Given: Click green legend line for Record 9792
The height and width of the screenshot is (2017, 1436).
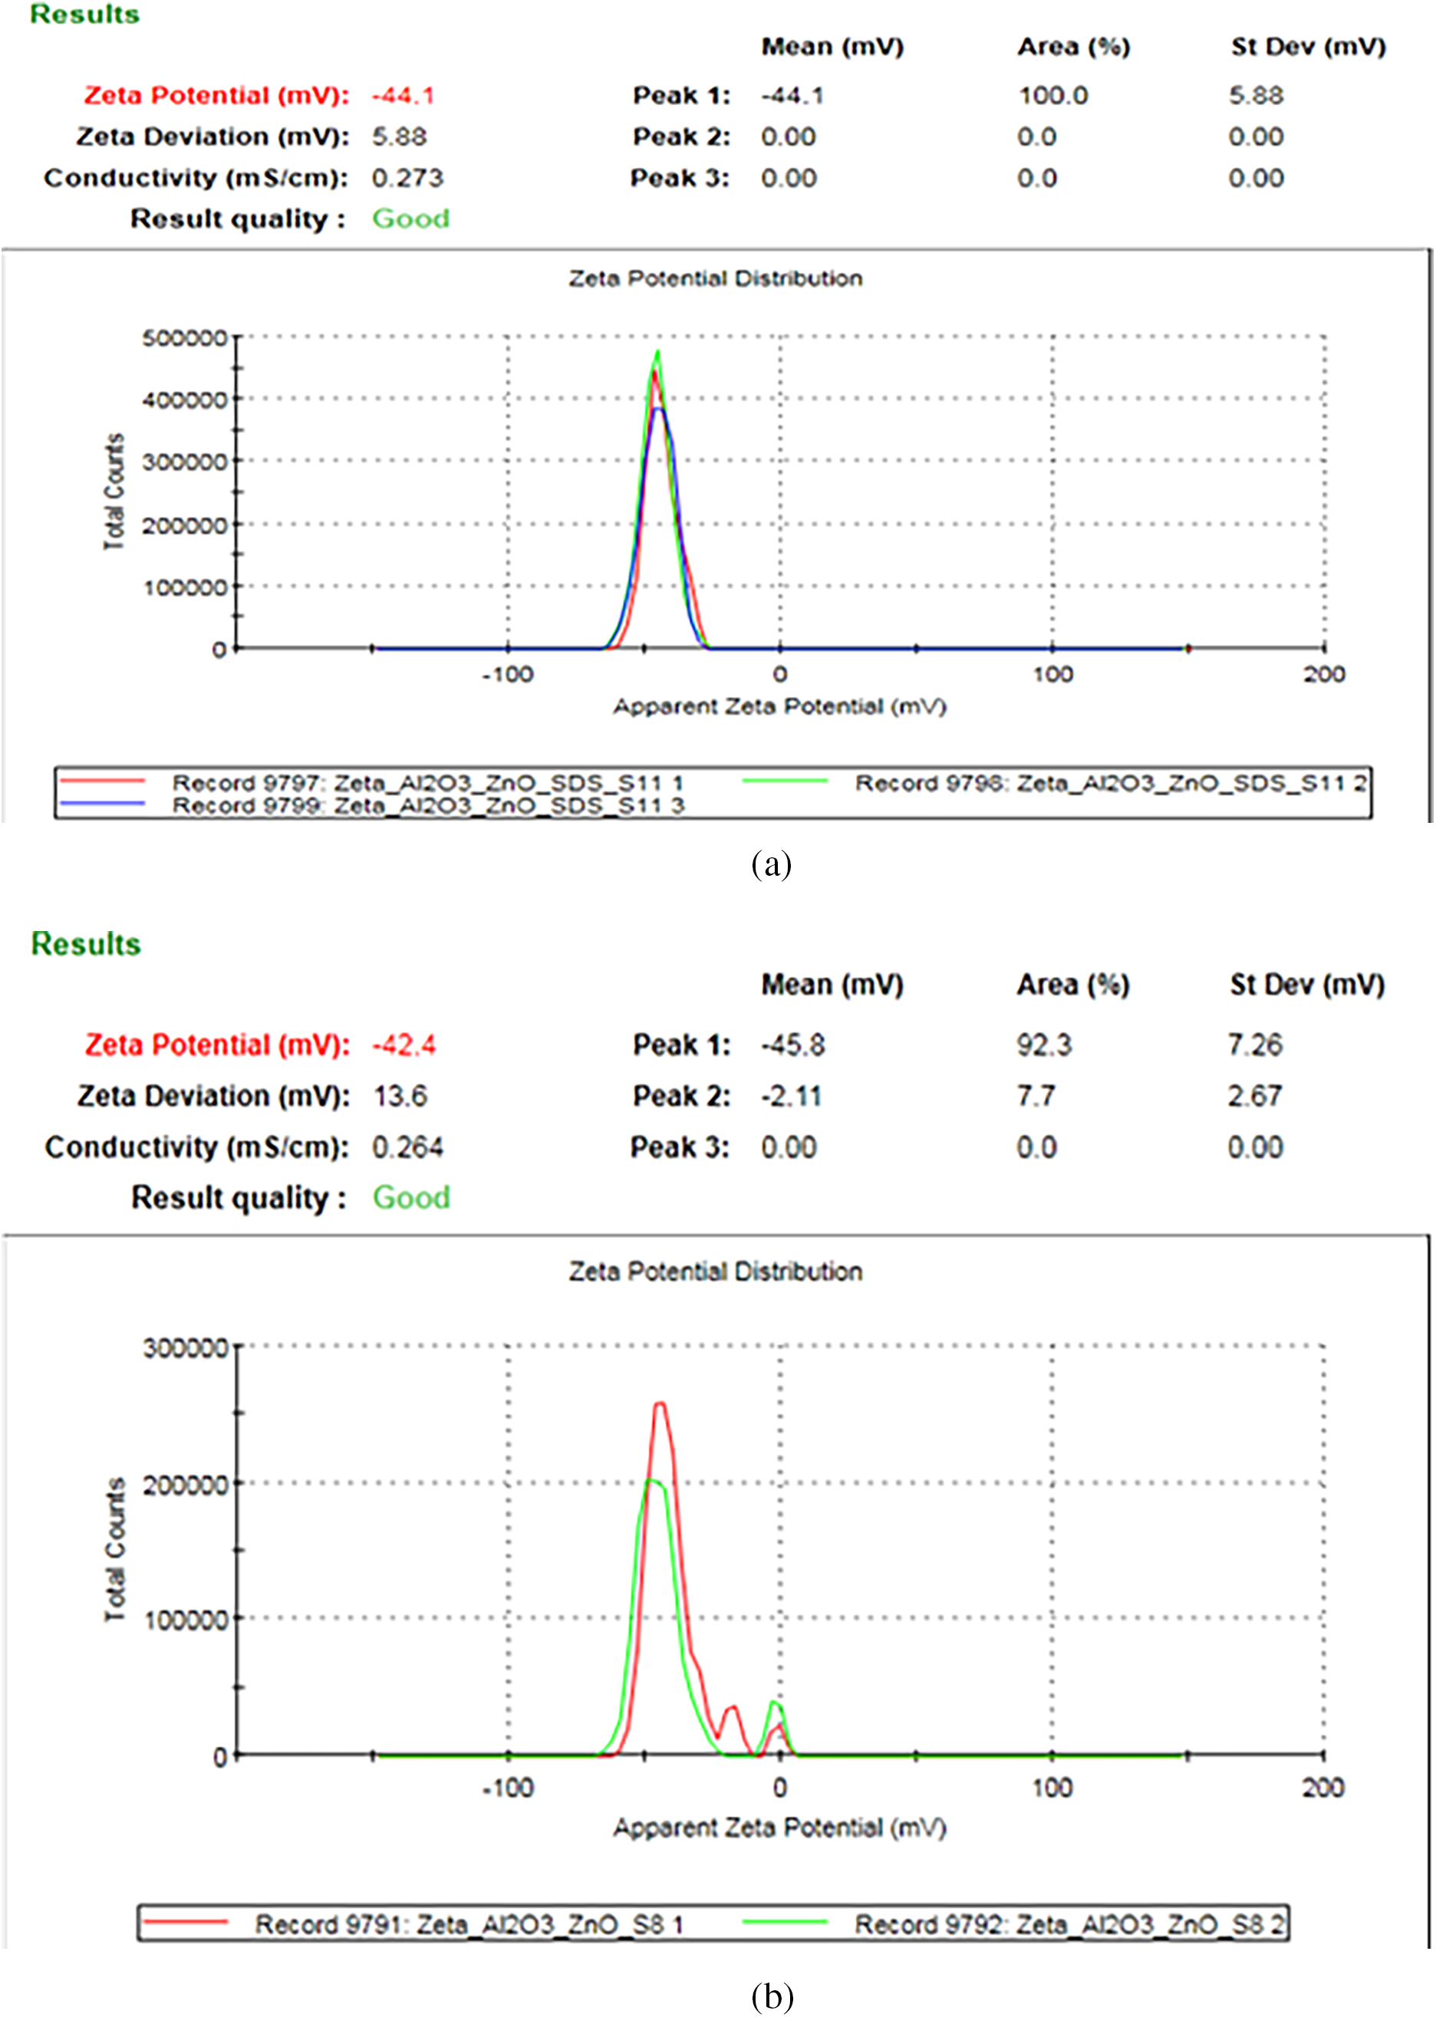Looking at the screenshot, I should pyautogui.click(x=784, y=1922).
